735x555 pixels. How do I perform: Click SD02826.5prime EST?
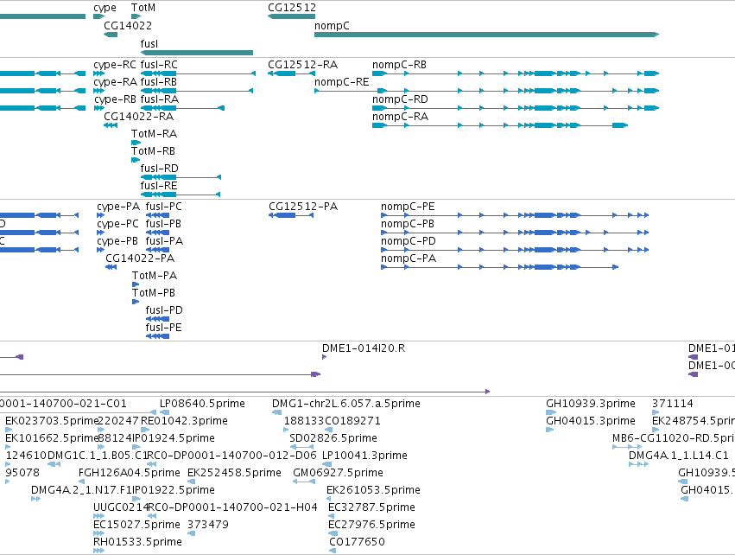click(x=302, y=447)
